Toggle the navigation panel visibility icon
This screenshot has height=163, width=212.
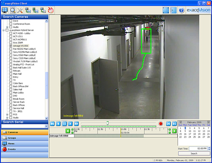click(173, 10)
